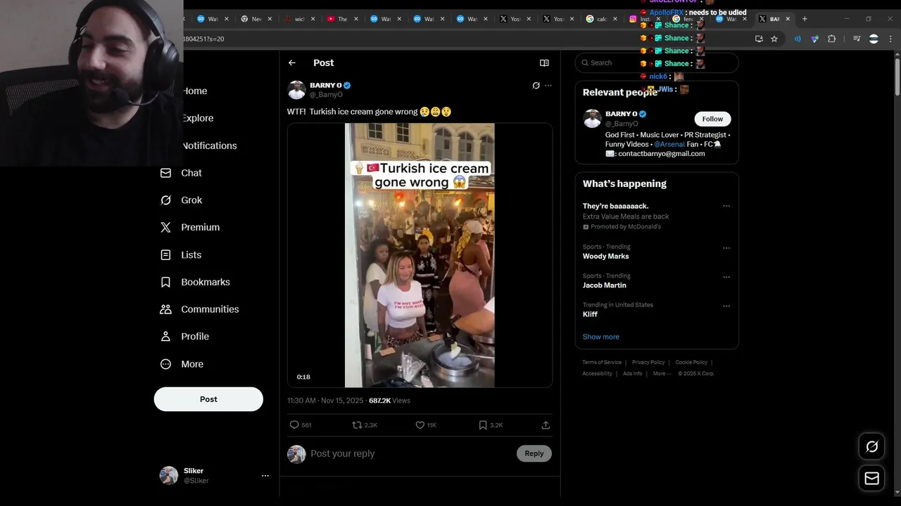Open options for Woody Marks trend
This screenshot has height=506, width=901.
point(726,248)
